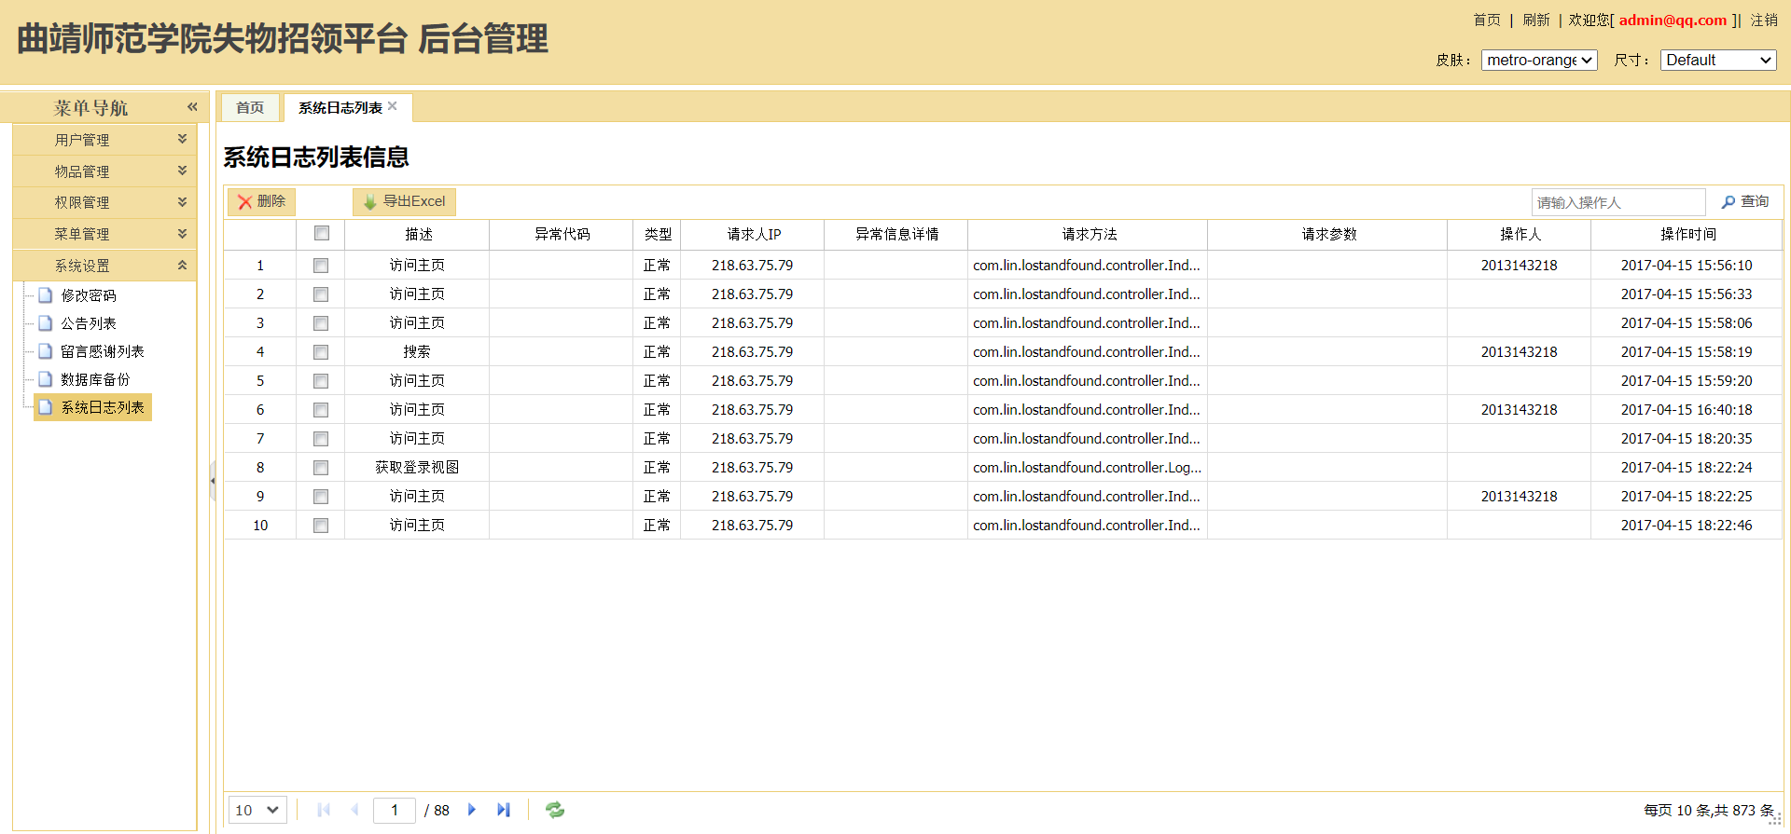Open the page size 10 dropdown
This screenshot has height=834, width=1791.
(x=257, y=810)
